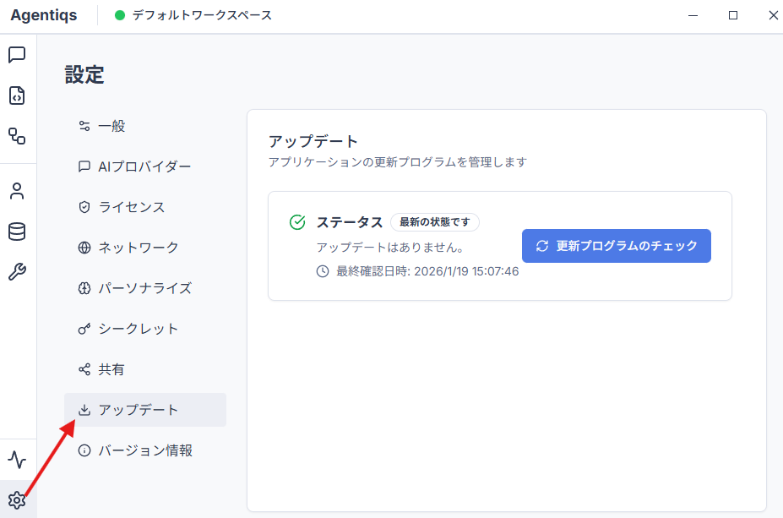
Task: Open the code file icon in sidebar
Action: coord(17,95)
